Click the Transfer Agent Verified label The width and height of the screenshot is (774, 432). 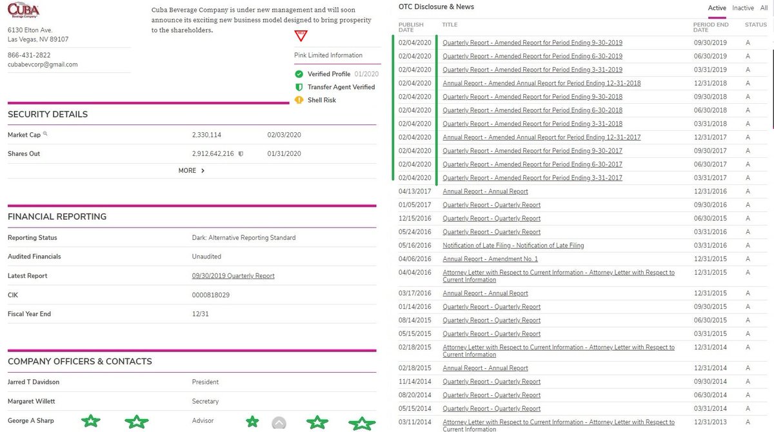point(341,87)
